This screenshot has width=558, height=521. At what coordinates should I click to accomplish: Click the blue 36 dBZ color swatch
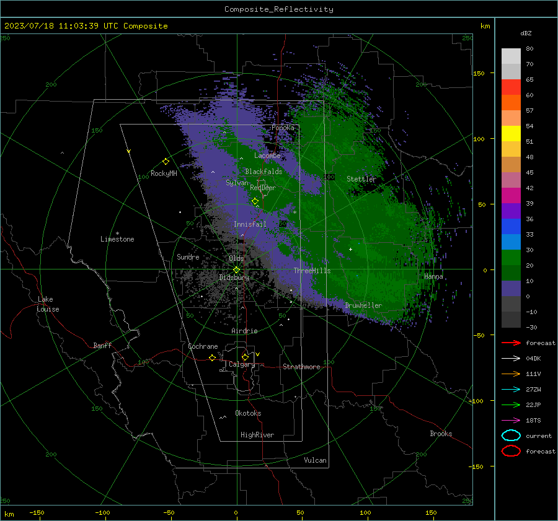click(x=511, y=226)
